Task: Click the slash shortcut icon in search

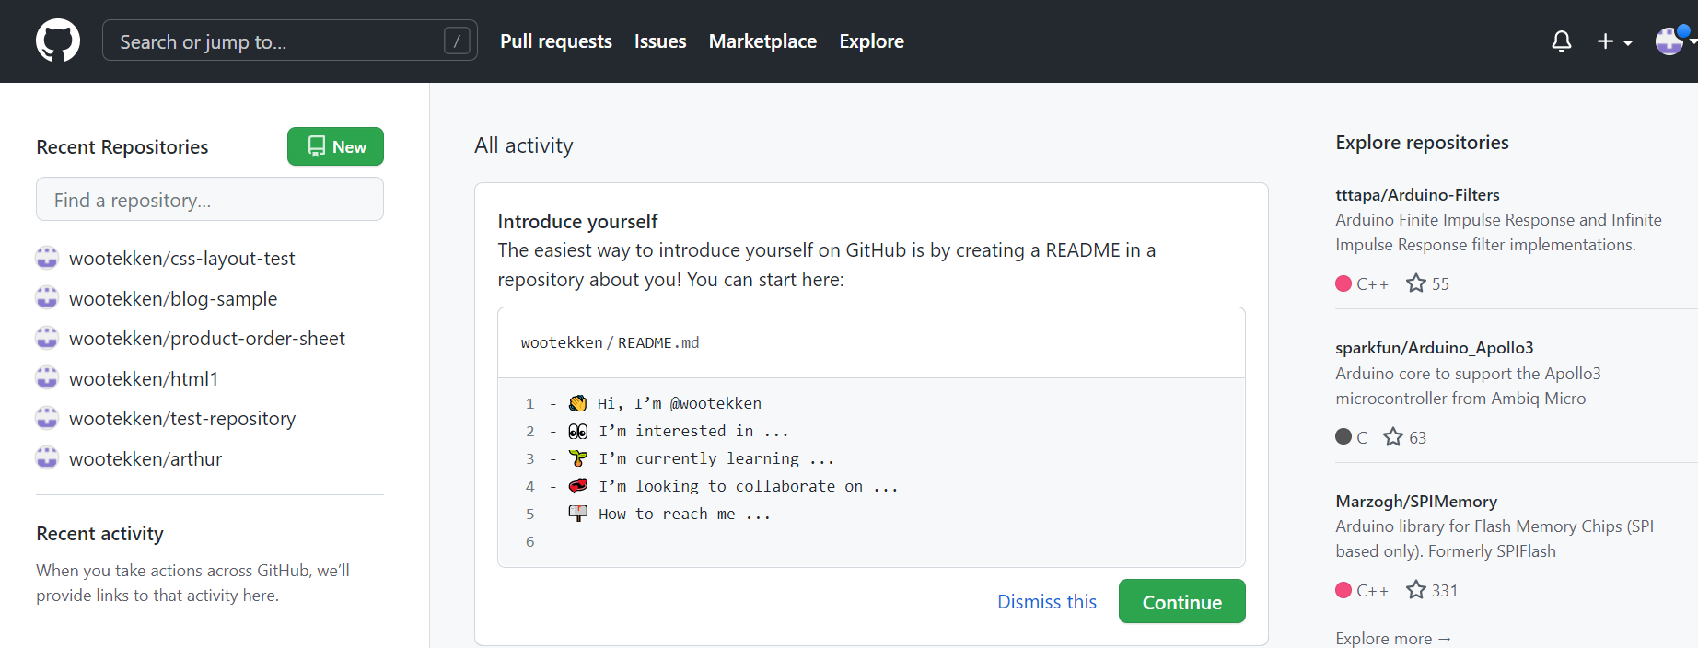Action: [x=457, y=40]
